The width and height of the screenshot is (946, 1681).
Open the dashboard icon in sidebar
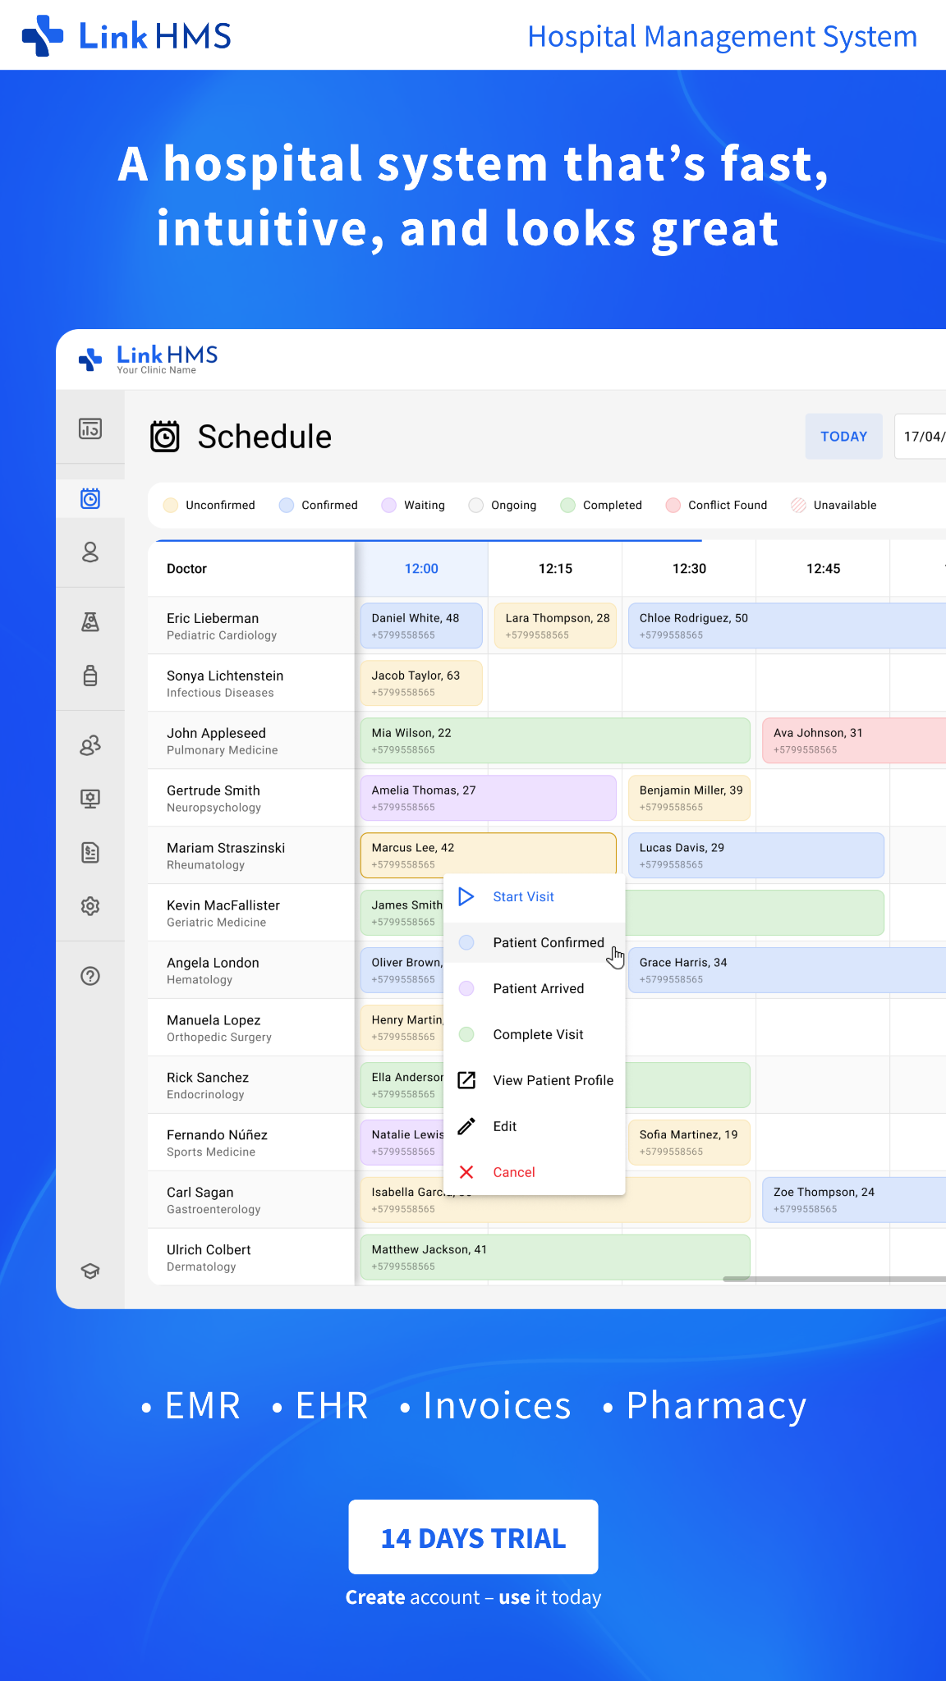pyautogui.click(x=90, y=428)
